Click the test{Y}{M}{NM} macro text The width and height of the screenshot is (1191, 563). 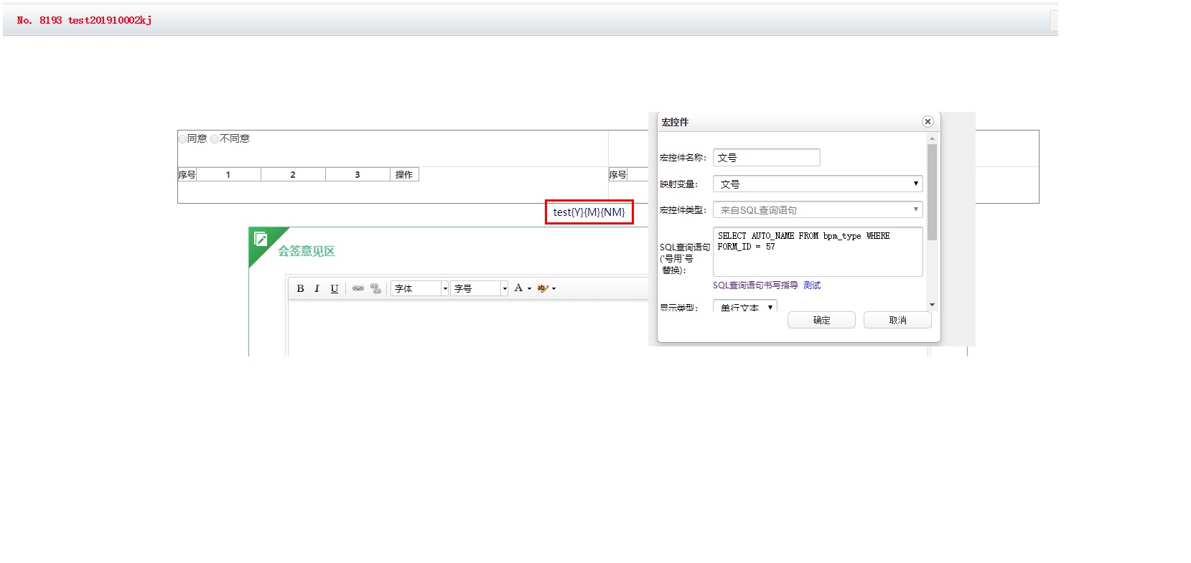coord(589,212)
